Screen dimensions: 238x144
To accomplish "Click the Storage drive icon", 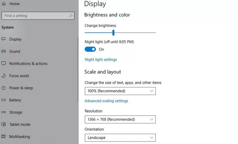I will tap(3, 112).
